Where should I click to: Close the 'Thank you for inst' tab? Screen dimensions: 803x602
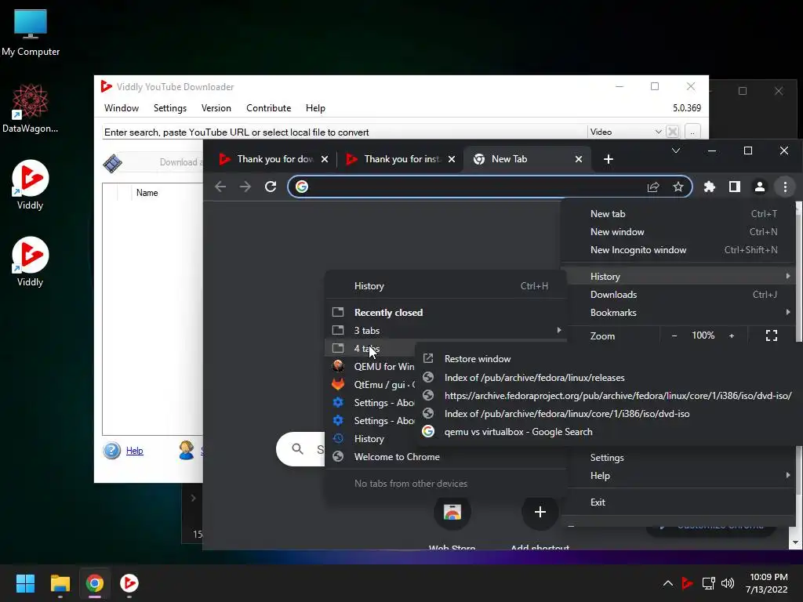tap(452, 159)
